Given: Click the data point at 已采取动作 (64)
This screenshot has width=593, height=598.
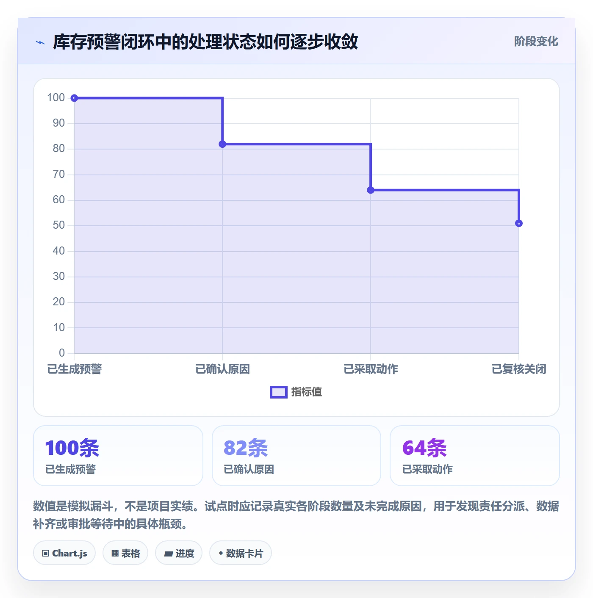Looking at the screenshot, I should point(371,190).
